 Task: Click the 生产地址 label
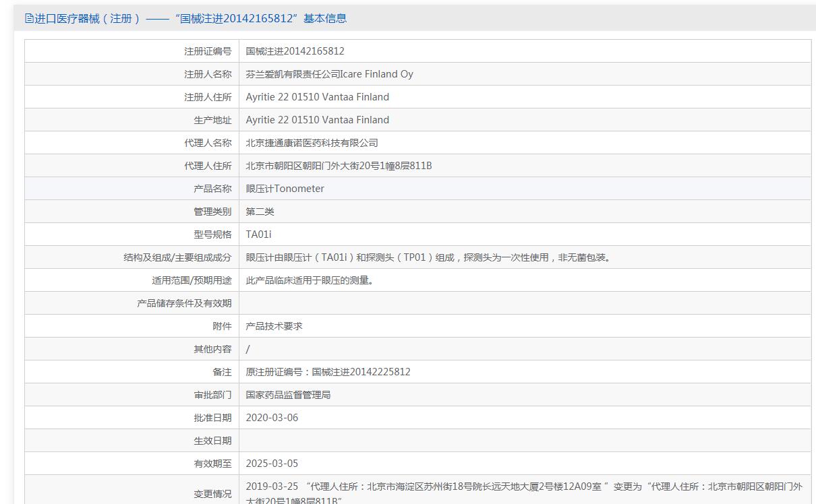212,120
